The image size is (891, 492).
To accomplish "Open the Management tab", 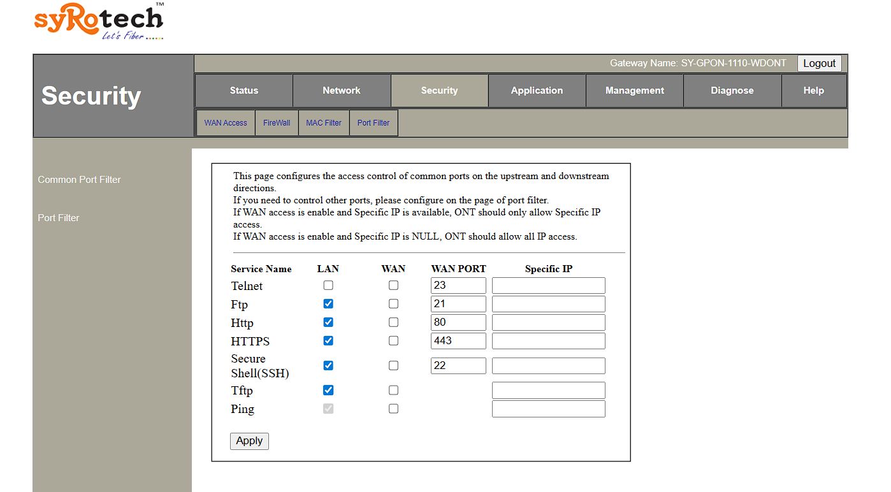I will pyautogui.click(x=634, y=90).
